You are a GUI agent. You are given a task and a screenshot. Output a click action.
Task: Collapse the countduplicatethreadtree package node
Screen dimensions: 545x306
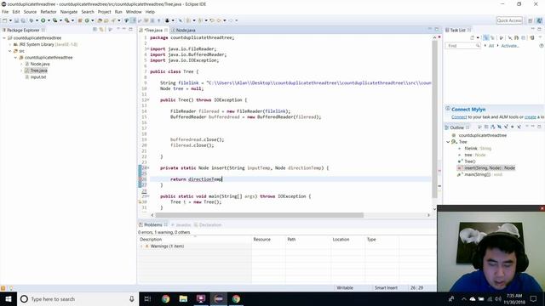pos(15,58)
